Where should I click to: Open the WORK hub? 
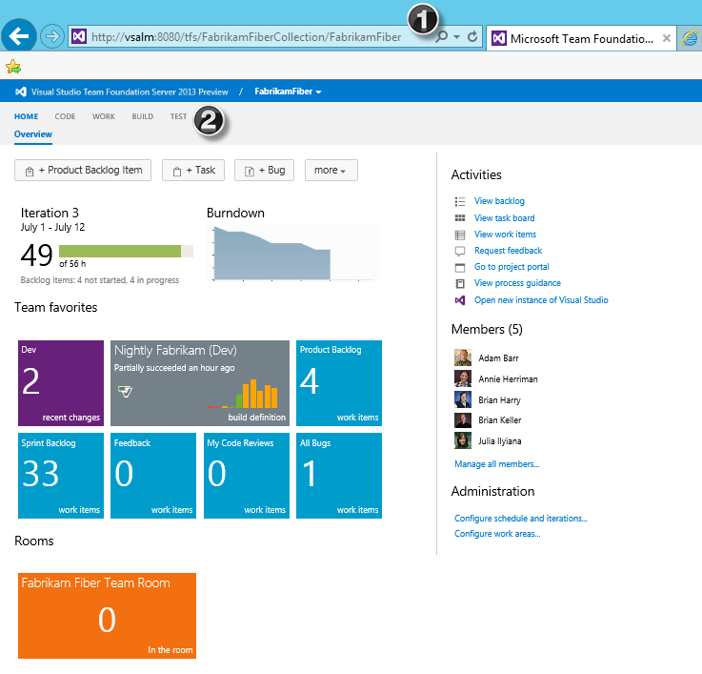pos(104,116)
